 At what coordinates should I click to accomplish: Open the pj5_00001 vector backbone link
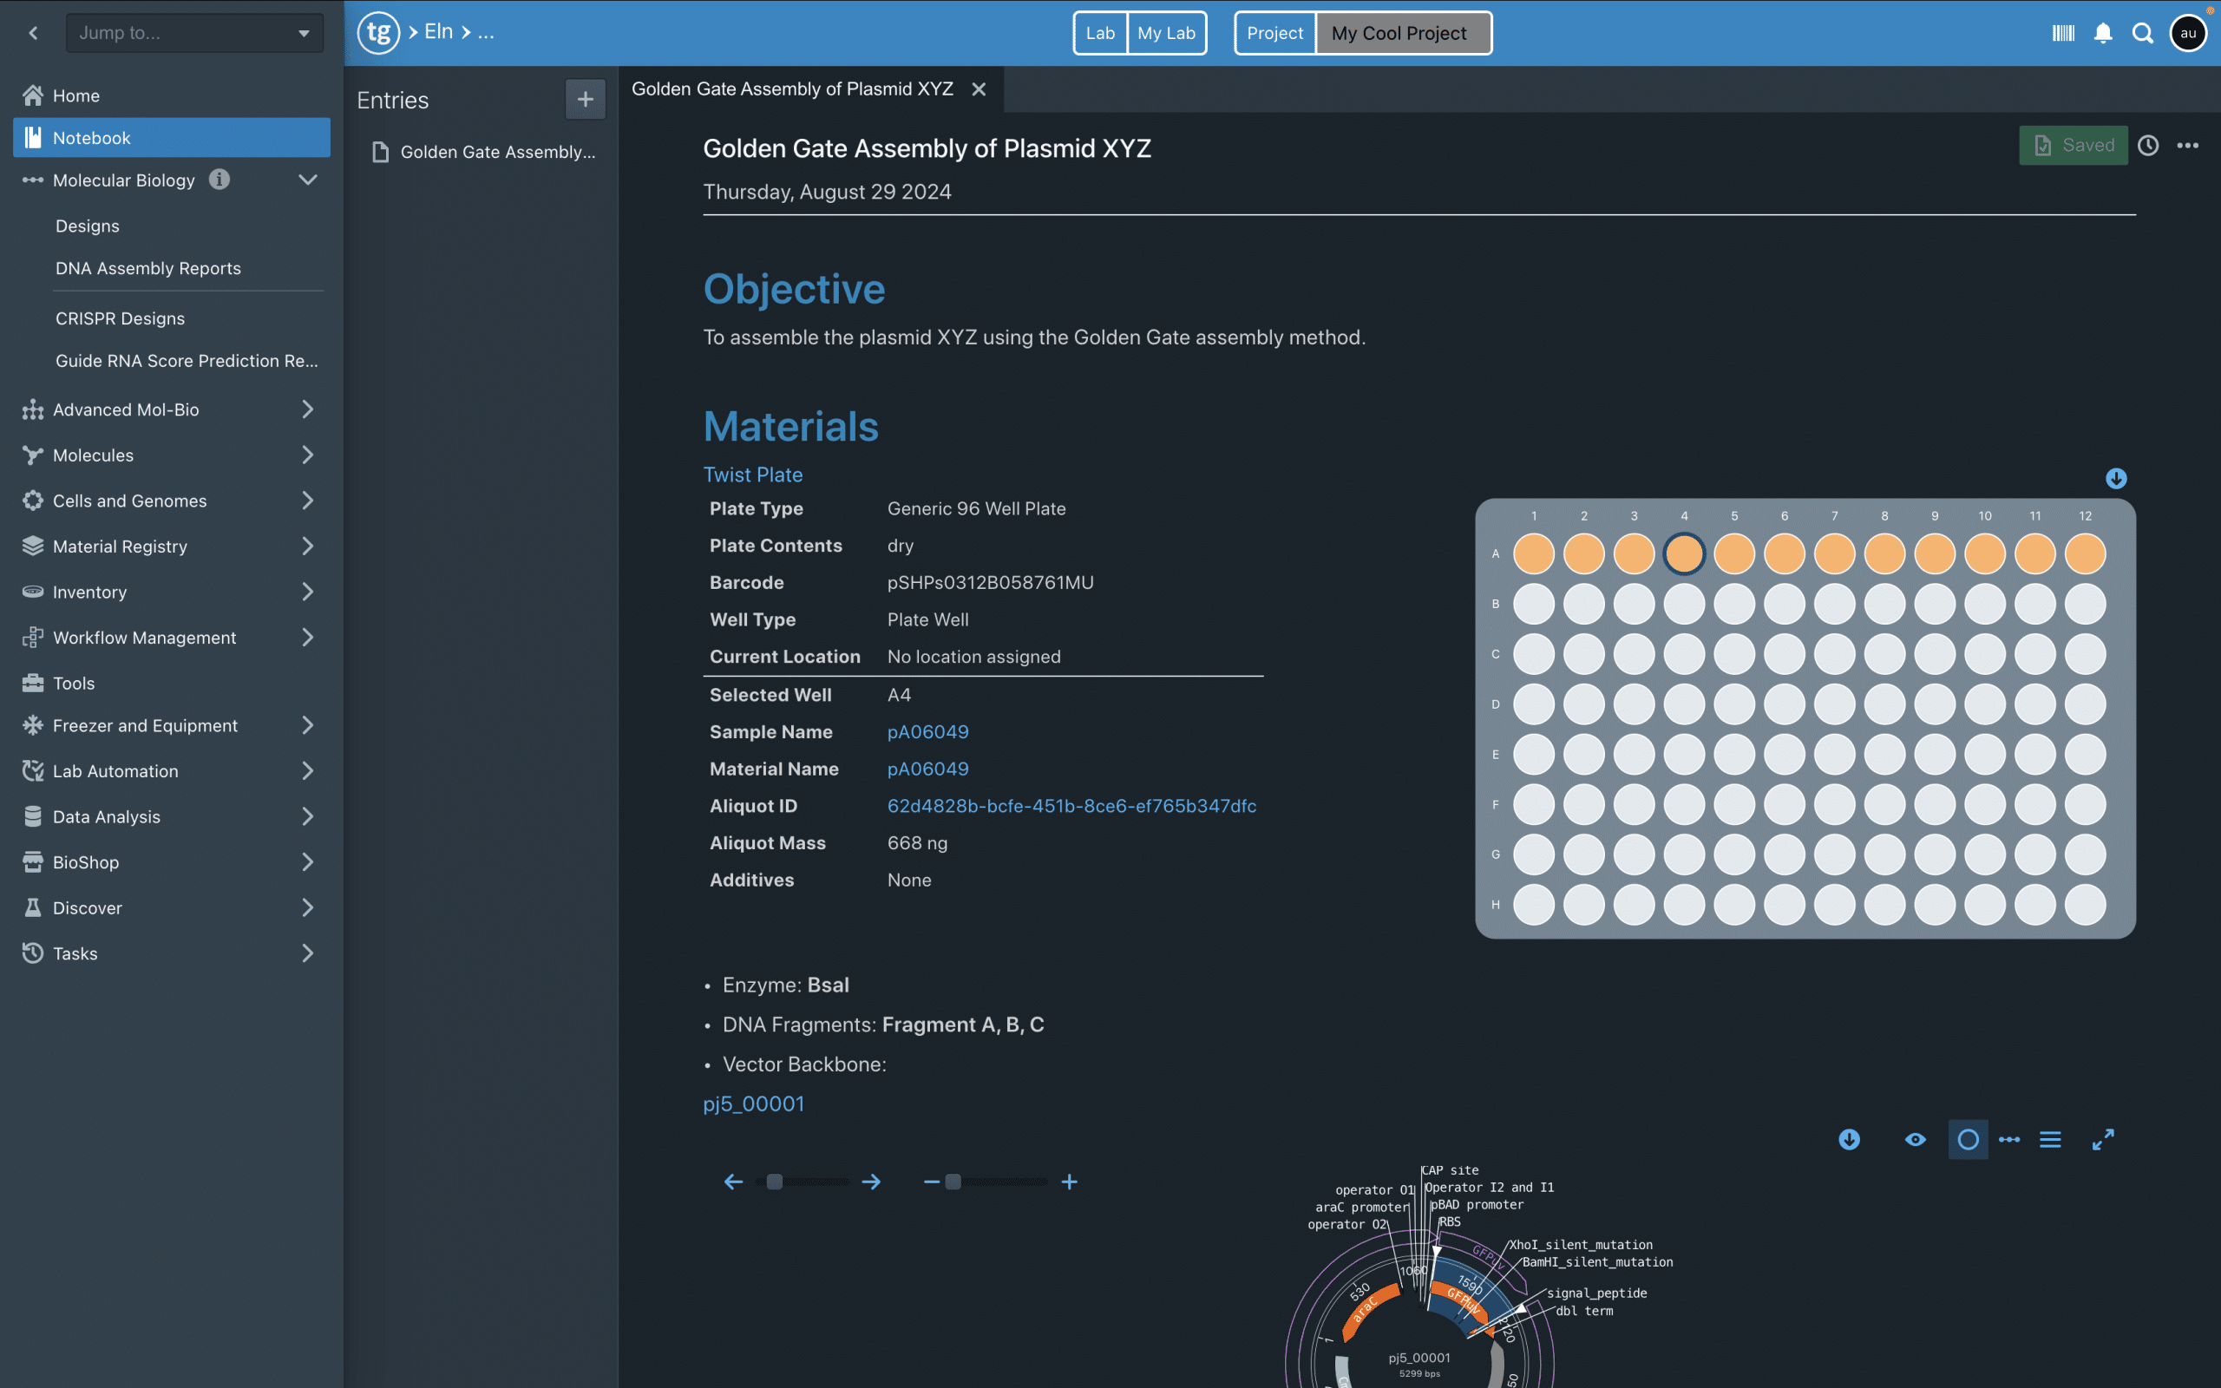point(752,1103)
